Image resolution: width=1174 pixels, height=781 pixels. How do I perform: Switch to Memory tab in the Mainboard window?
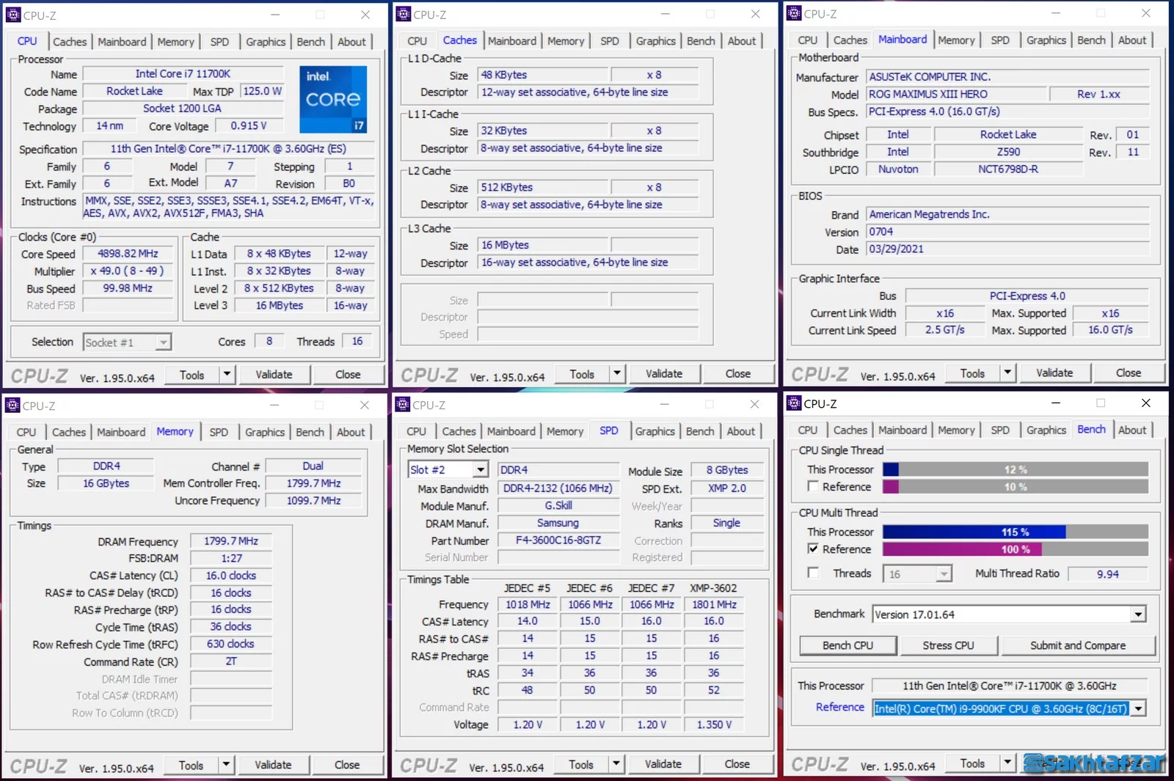pyautogui.click(x=956, y=40)
